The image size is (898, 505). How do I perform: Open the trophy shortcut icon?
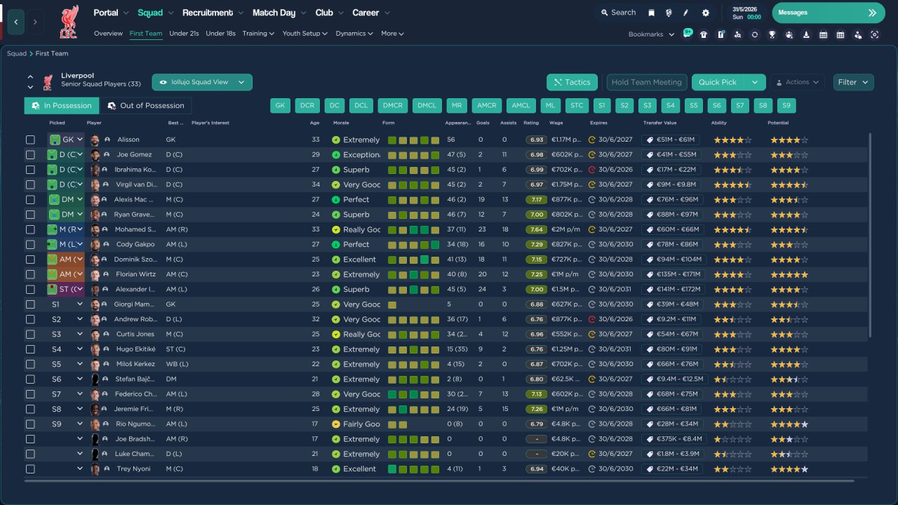772,34
